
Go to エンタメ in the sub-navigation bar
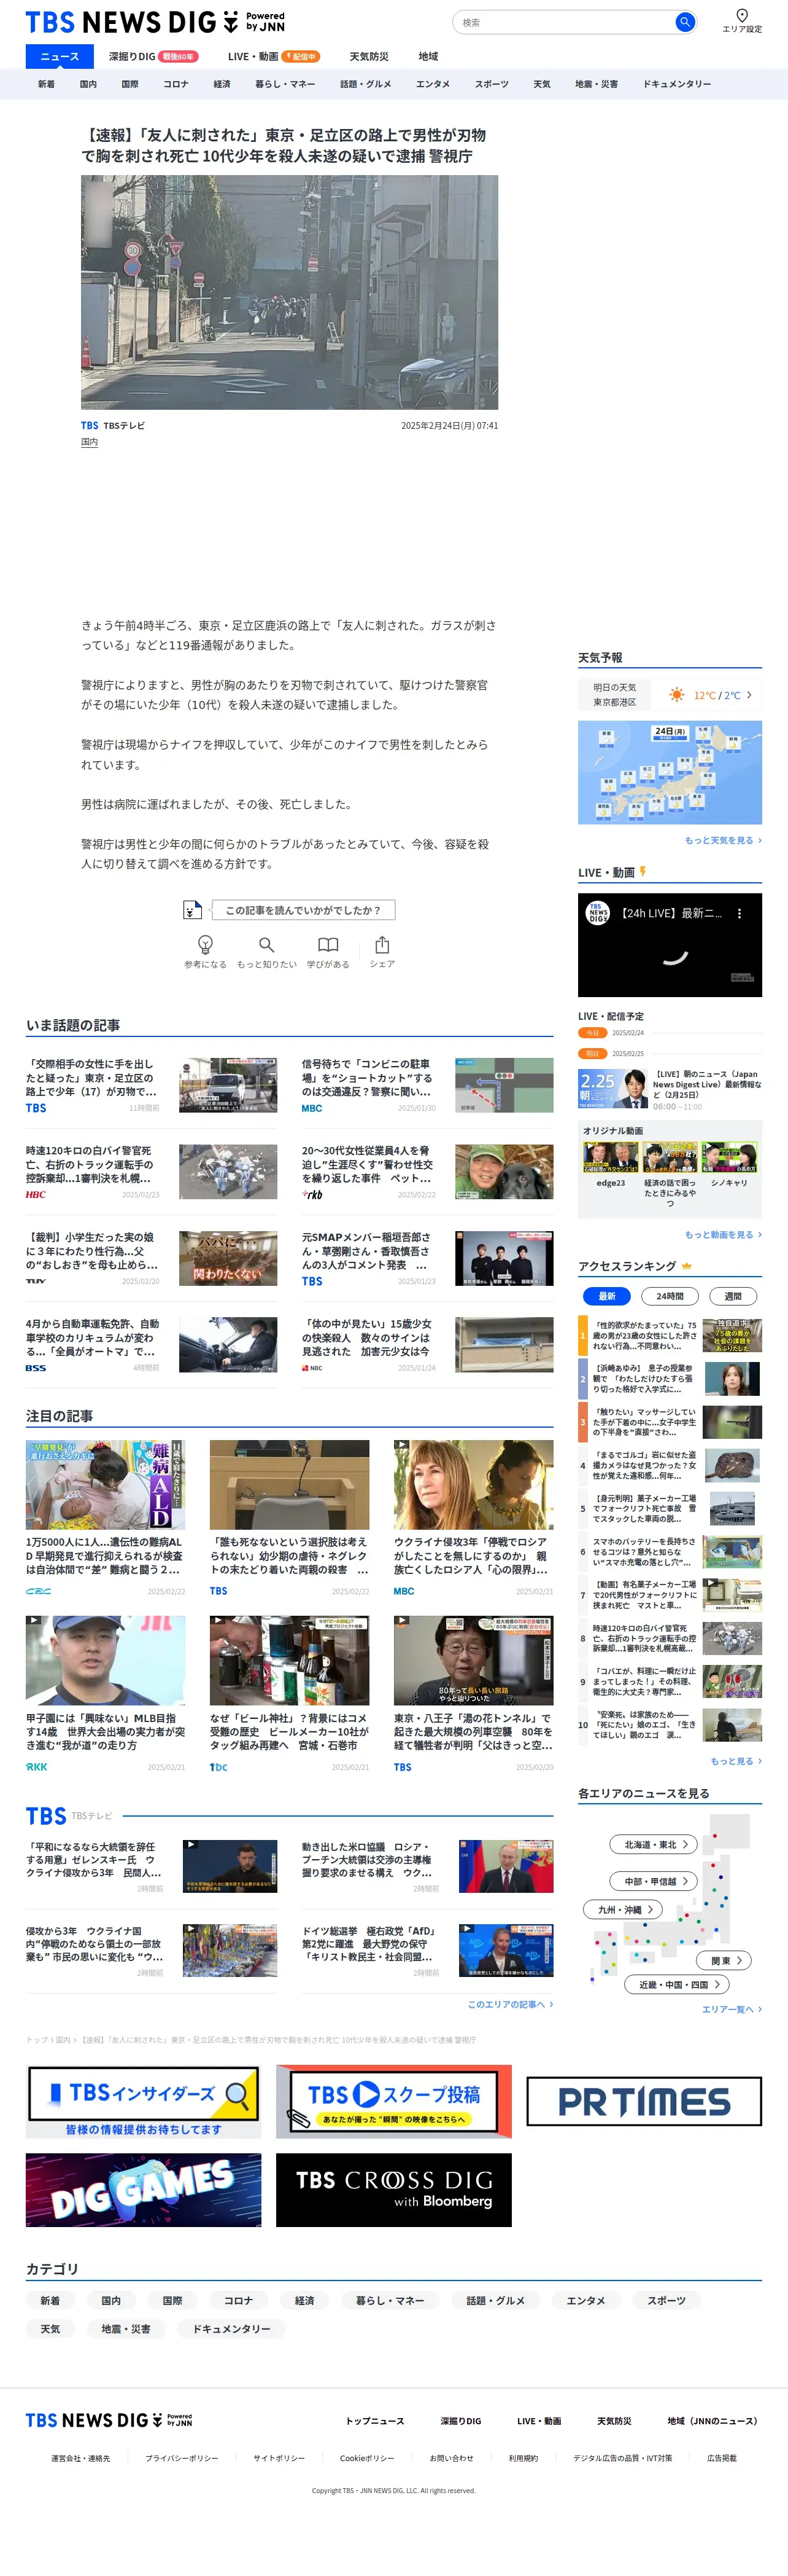pyautogui.click(x=433, y=84)
